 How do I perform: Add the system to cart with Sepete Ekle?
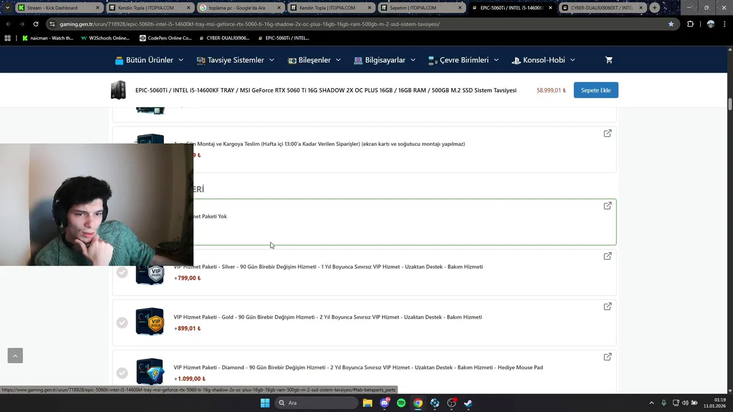(x=596, y=90)
